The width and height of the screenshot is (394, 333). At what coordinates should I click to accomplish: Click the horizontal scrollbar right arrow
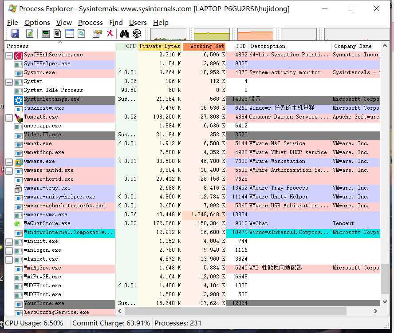pyautogui.click(x=376, y=311)
